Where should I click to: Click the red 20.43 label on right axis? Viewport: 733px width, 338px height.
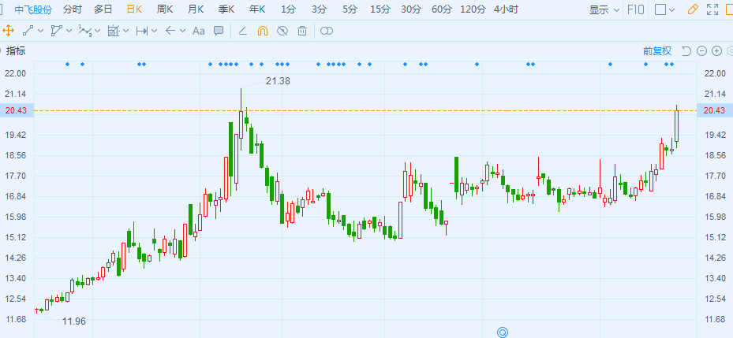[x=714, y=110]
